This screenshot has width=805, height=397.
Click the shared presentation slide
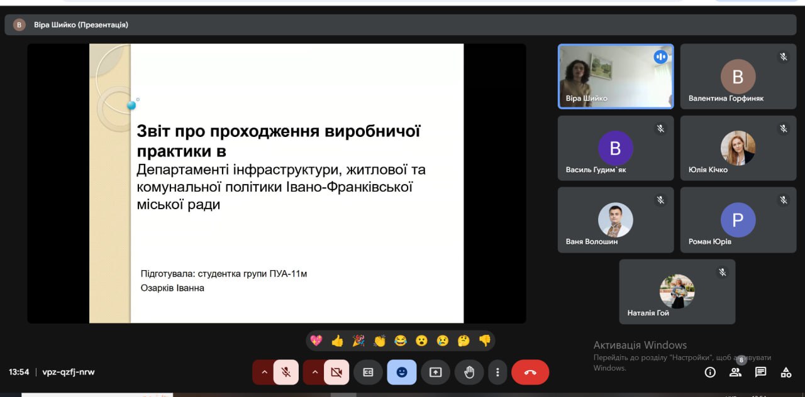[276, 183]
